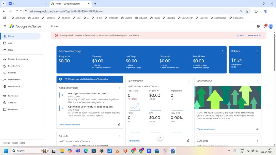The height and width of the screenshot is (155, 276).
Task: Open View experiments link
Action: click(206, 129)
